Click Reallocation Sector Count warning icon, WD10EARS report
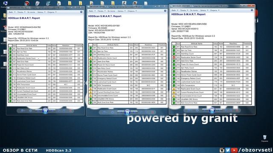 click(x=90, y=58)
